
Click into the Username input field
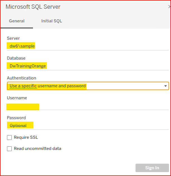[x=84, y=106]
